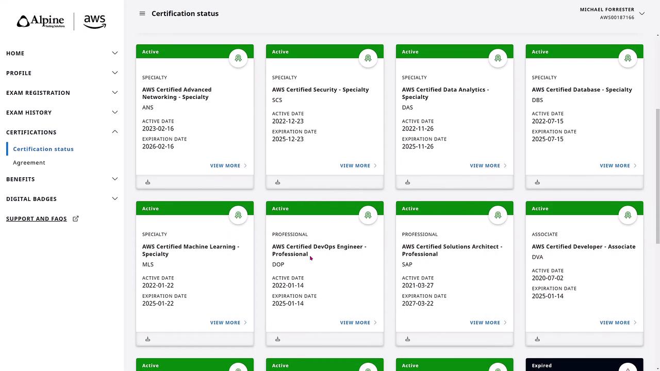The image size is (660, 371).
Task: Open external link icon next to Support and FAQs
Action: 76,218
